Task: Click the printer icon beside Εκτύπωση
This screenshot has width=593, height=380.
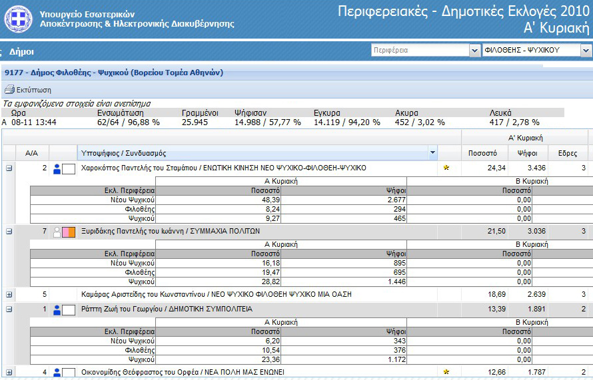Action: (9, 90)
